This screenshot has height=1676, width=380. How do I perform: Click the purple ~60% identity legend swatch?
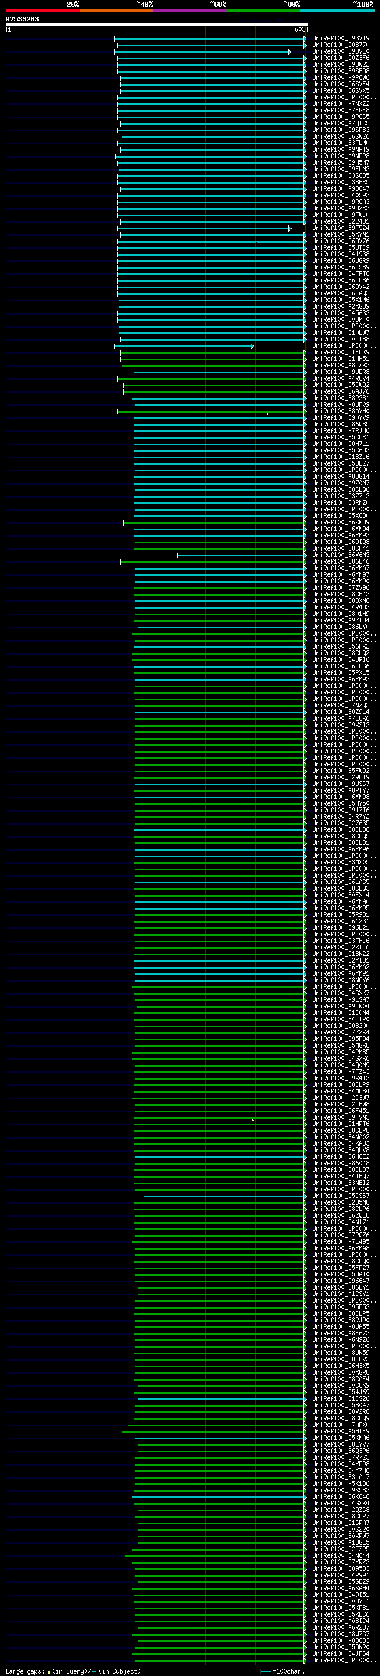[x=189, y=11]
